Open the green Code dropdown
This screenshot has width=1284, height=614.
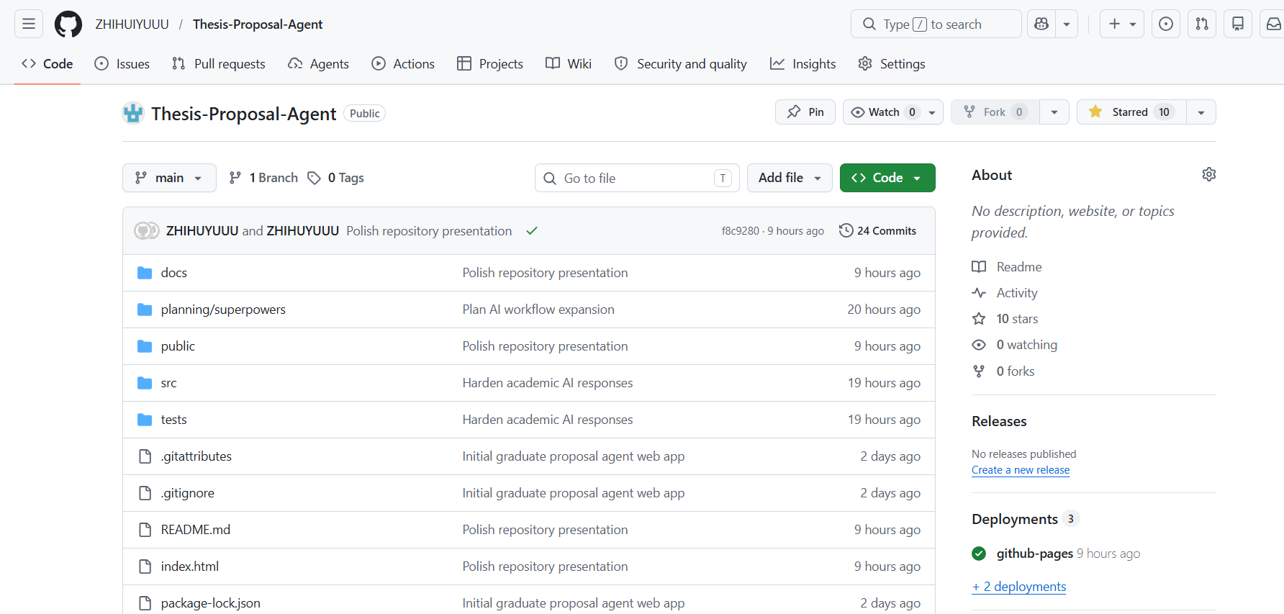click(887, 178)
